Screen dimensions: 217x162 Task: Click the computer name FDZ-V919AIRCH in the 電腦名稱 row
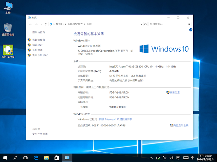119,92
